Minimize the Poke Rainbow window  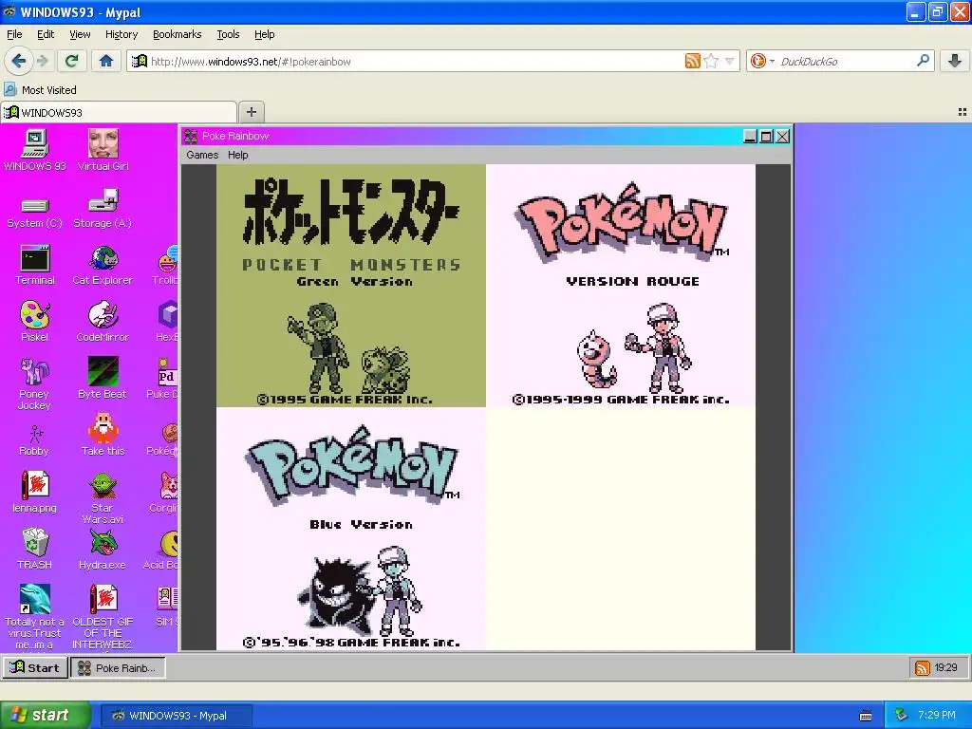click(x=750, y=137)
